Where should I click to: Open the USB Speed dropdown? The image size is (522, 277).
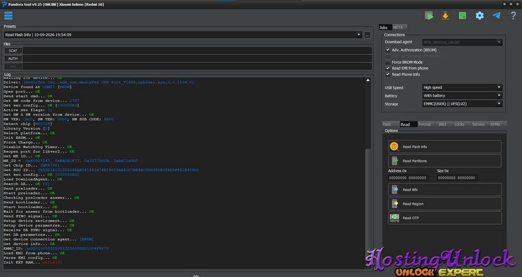pyautogui.click(x=462, y=88)
